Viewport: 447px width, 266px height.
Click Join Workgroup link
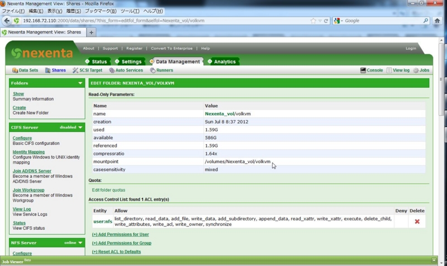point(28,190)
